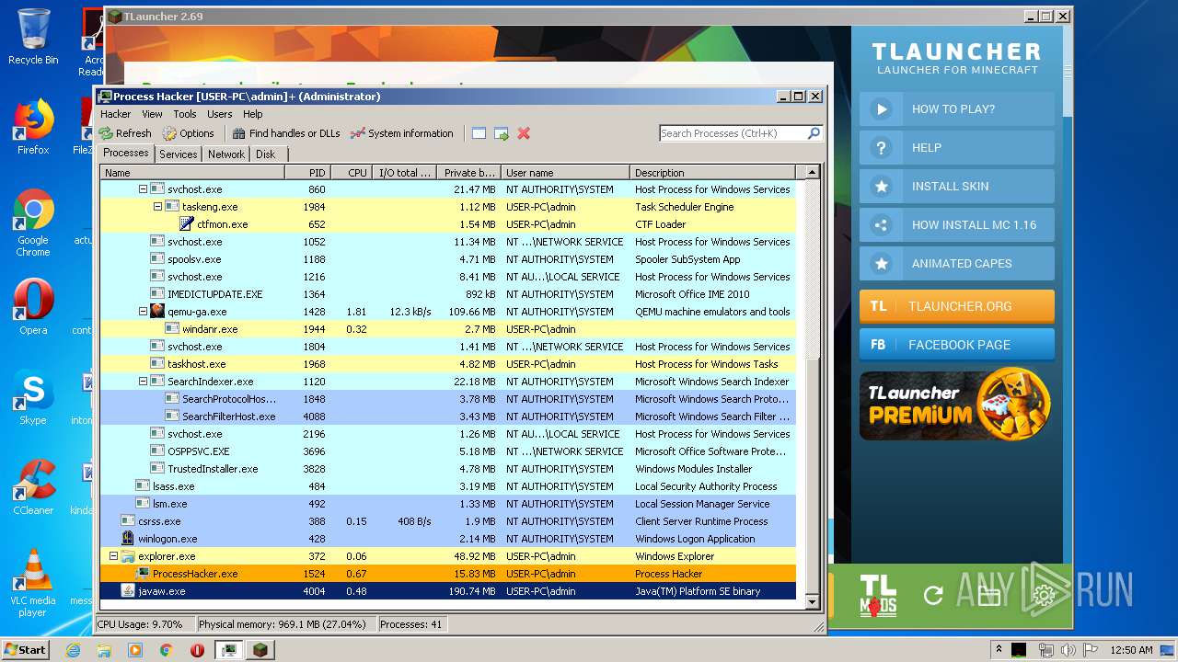Collapse the SearchIndexer.exe tree node

click(x=143, y=382)
